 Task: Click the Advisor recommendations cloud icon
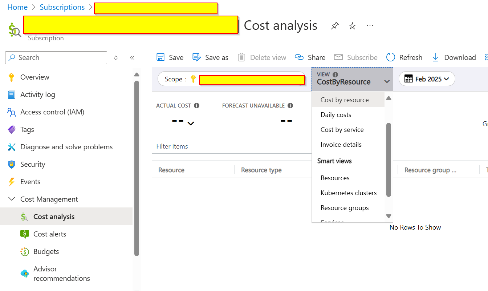pos(25,274)
